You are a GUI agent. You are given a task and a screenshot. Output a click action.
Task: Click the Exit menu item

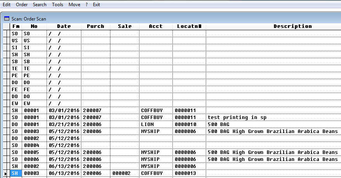tap(96, 5)
